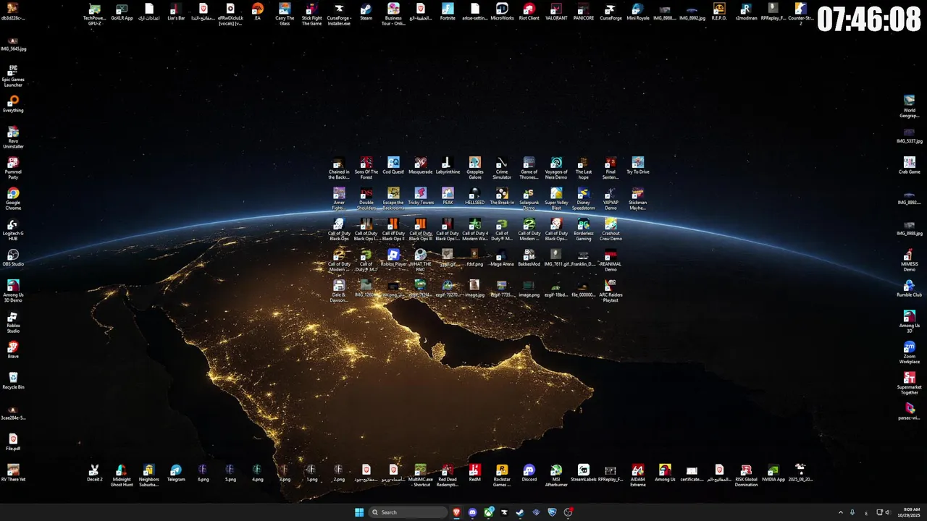Open the Supermarket Together shortcut
Viewport: 927px width, 521px height.
[910, 383]
